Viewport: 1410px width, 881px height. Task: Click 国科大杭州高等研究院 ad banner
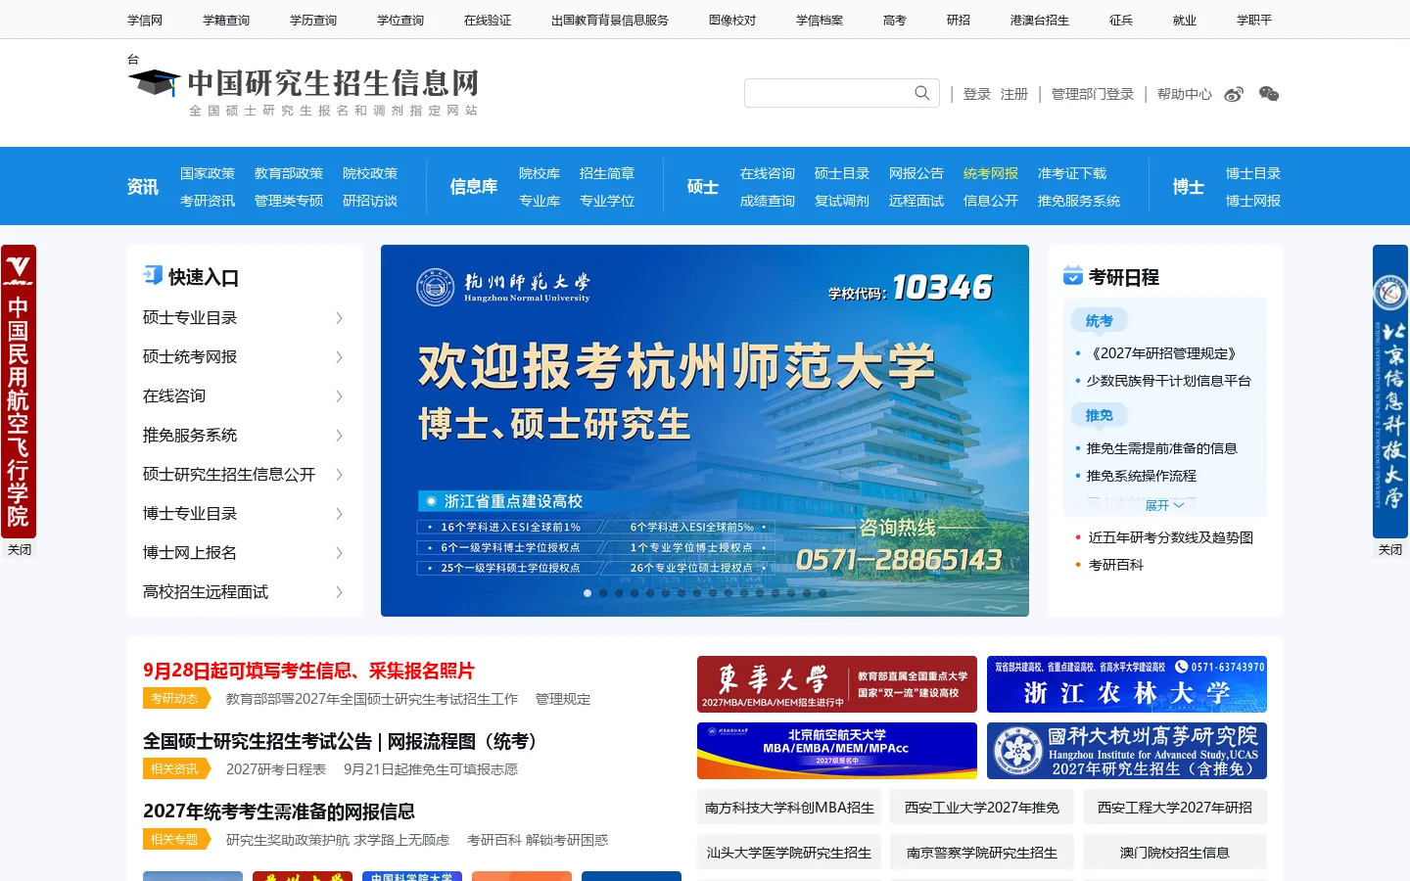pyautogui.click(x=1127, y=751)
